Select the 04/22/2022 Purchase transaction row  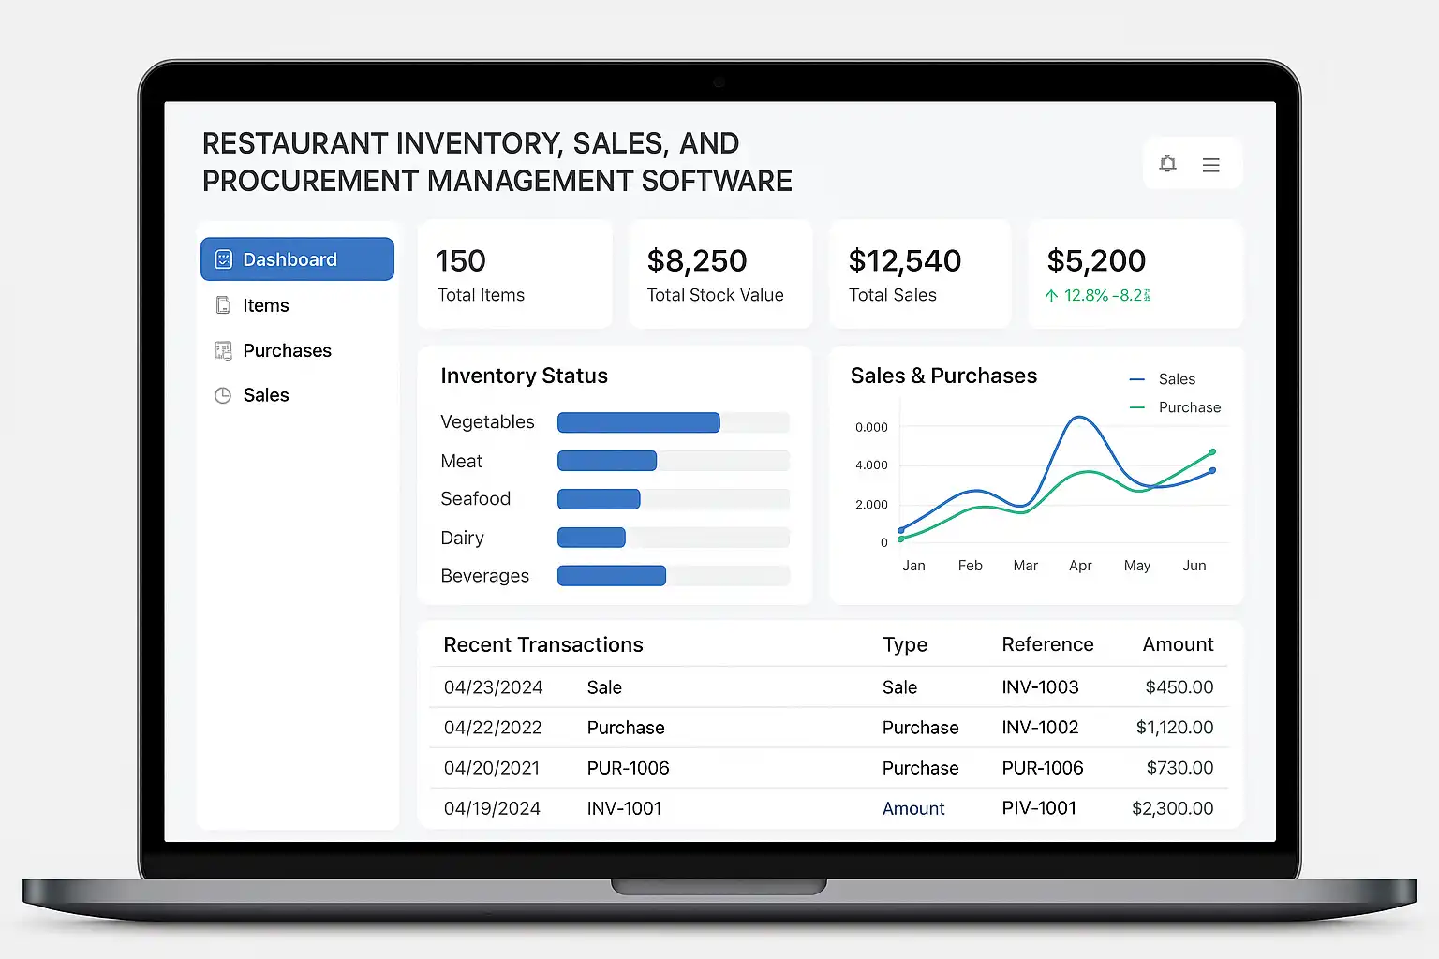828,728
